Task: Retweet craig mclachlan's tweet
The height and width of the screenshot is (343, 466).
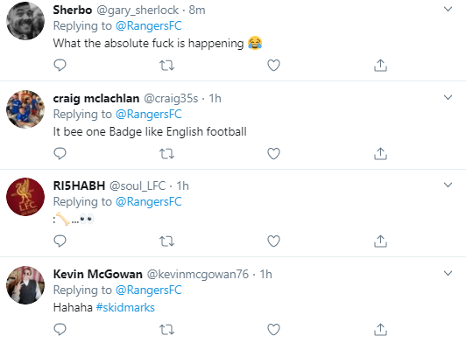Action: click(x=166, y=153)
